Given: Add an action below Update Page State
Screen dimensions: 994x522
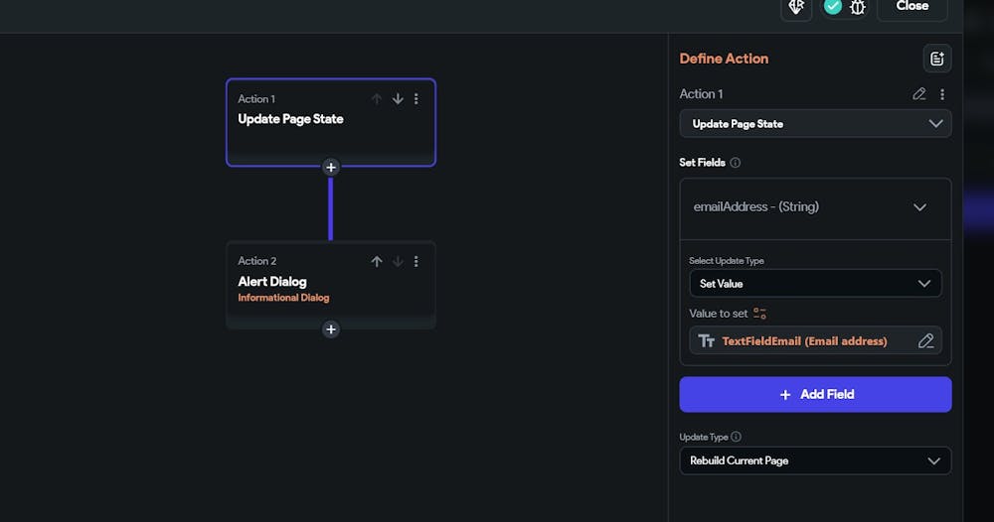Looking at the screenshot, I should (x=331, y=167).
